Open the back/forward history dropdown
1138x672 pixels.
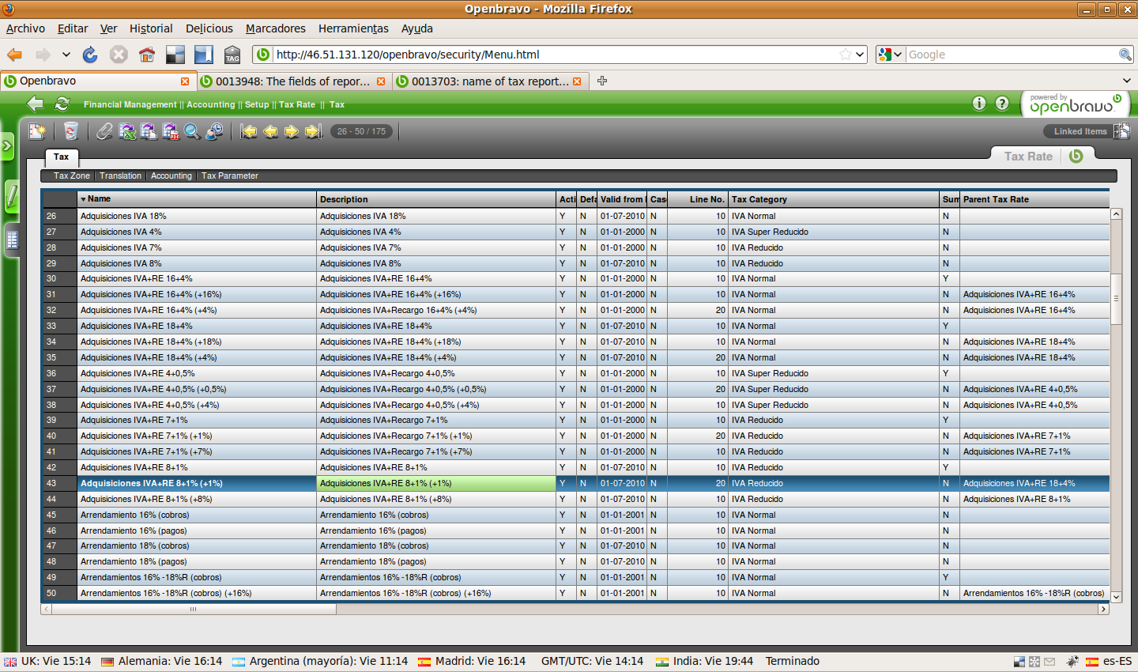tap(66, 55)
